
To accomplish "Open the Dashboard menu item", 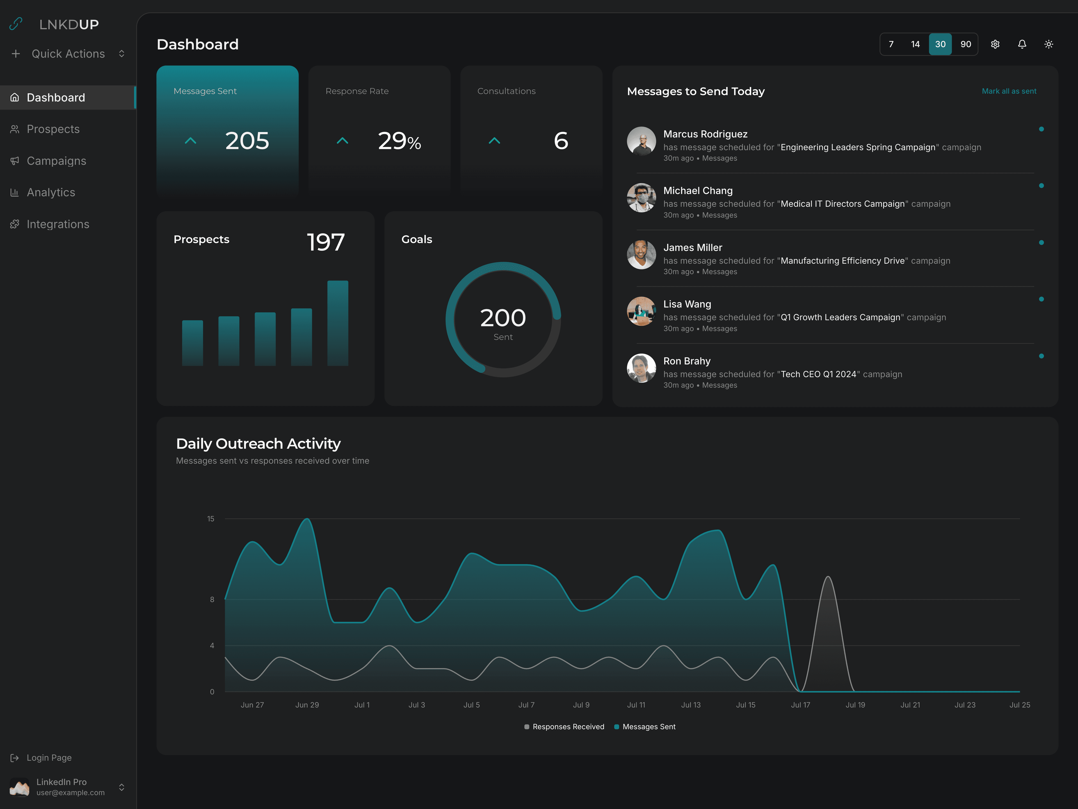I will tap(56, 97).
